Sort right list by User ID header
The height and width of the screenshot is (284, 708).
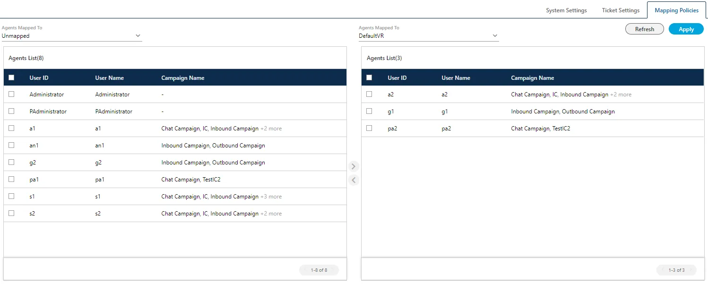pos(397,78)
